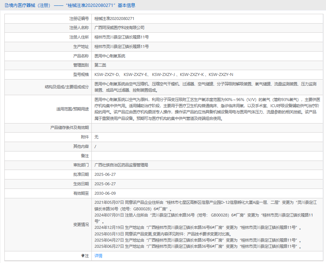Click the document icon beside the page title

click(7, 5)
